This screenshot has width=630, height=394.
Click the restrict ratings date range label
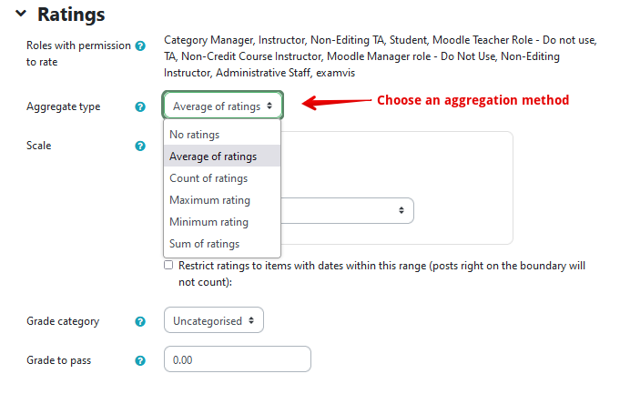tap(382, 274)
